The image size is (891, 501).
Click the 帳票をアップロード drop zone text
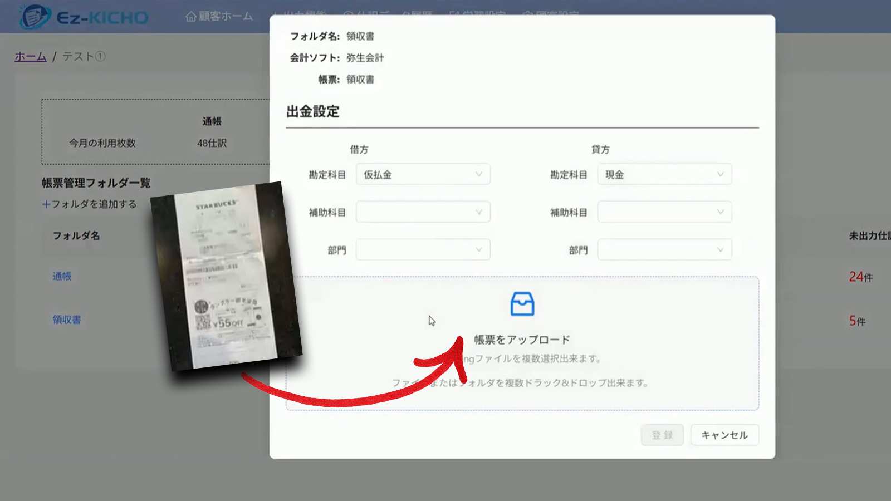pos(522,340)
